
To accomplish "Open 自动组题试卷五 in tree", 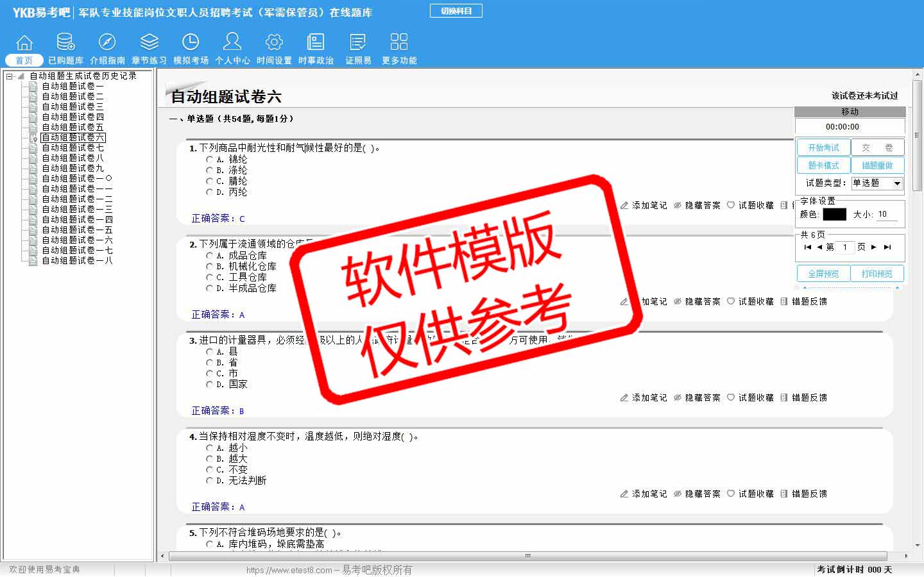I will [73, 127].
